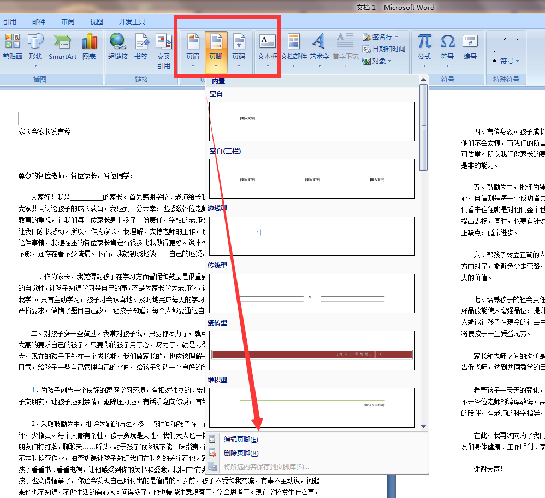Select the Edge line (边线型) footer
Screen dimensions: 545x498
point(312,236)
